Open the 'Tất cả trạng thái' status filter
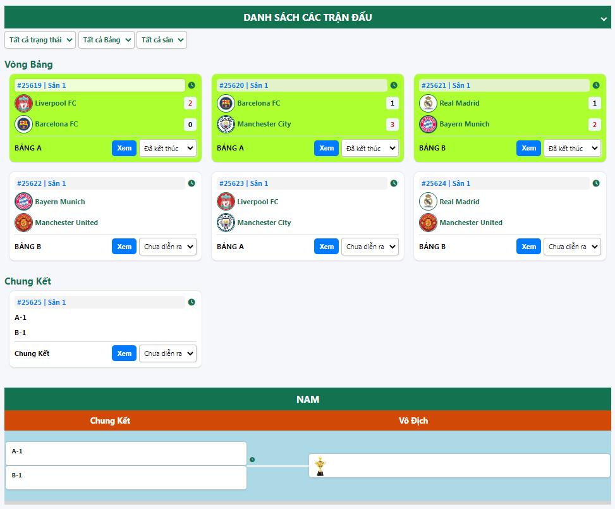This screenshot has width=615, height=509. click(40, 40)
